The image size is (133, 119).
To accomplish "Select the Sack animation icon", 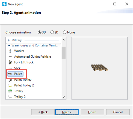I will coord(10,68).
